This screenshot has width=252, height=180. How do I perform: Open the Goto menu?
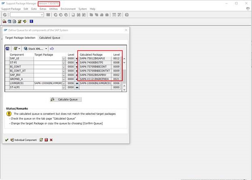point(34,9)
